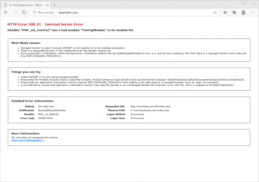Image resolution: width=259 pixels, height=182 pixels.
Task: Open a new tab with plus button
Action: coord(54,5)
